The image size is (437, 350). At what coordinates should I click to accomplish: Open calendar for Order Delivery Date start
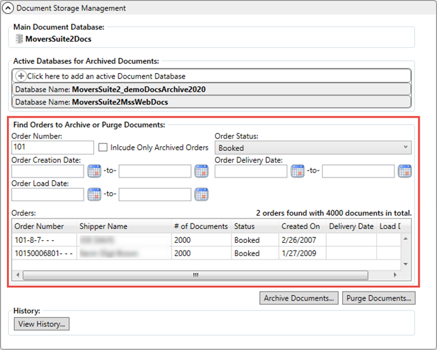[x=298, y=171]
